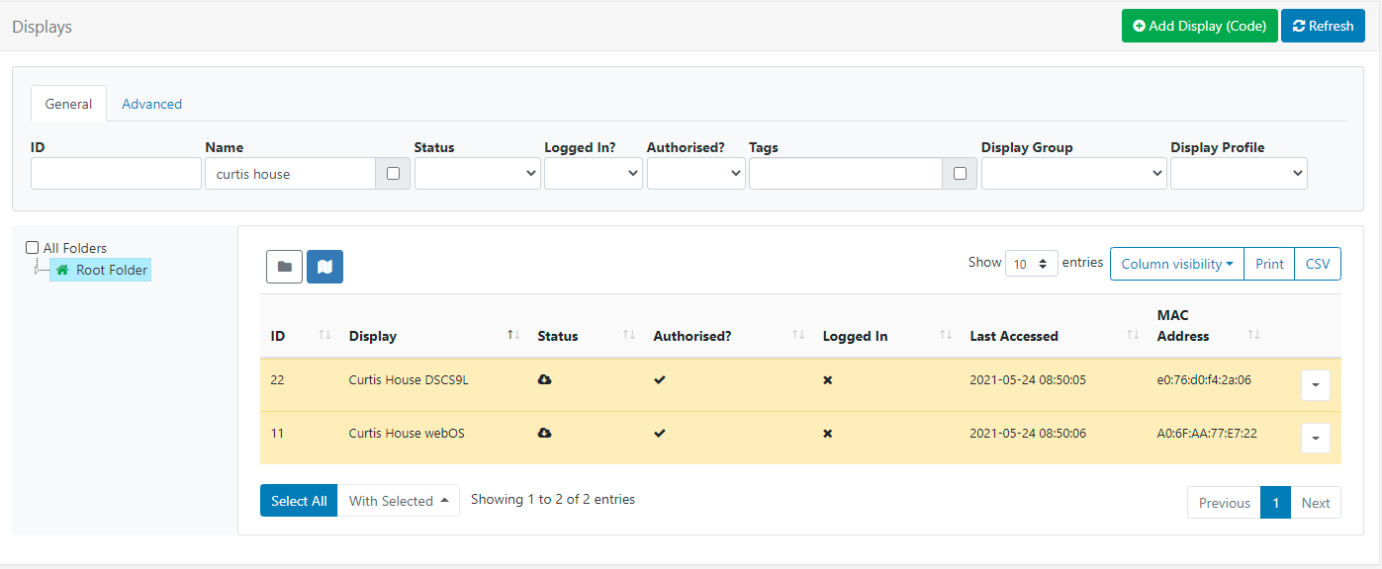Expand row menu for Curtis House DSCS9L
Image resolution: width=1382 pixels, height=569 pixels.
pyautogui.click(x=1315, y=385)
